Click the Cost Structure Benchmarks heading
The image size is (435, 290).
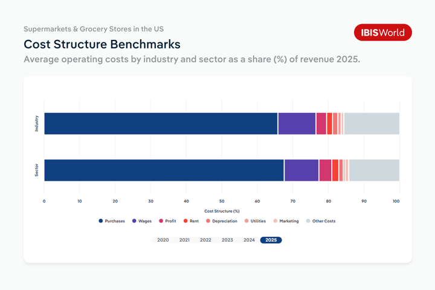coord(101,45)
